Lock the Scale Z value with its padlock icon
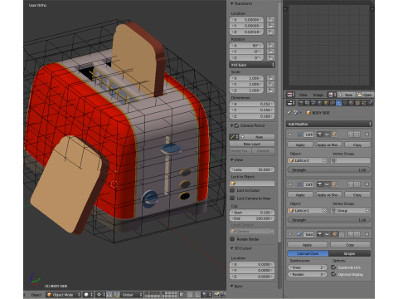 pos(270,91)
